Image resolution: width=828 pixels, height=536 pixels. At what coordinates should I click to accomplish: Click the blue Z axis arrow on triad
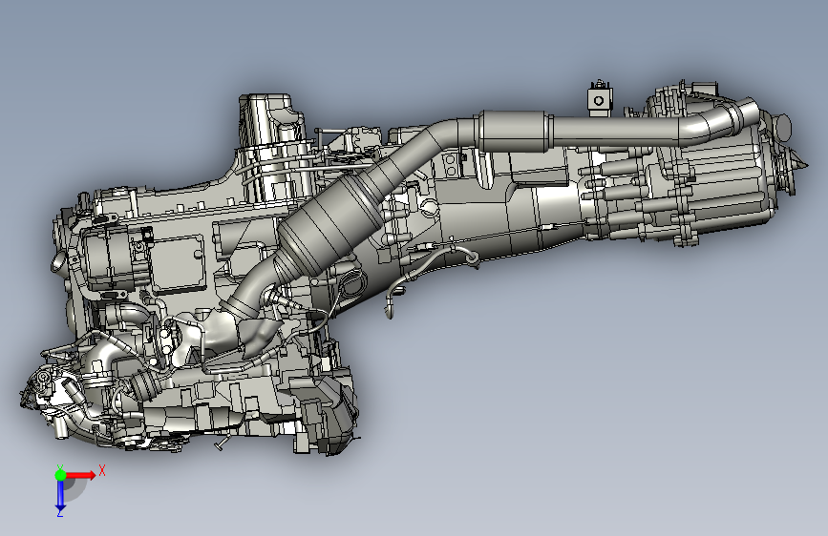(x=60, y=496)
